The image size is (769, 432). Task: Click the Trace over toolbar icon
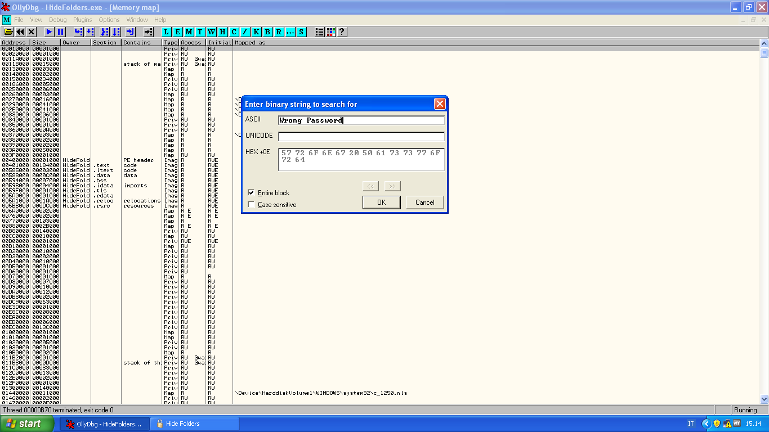click(x=116, y=32)
